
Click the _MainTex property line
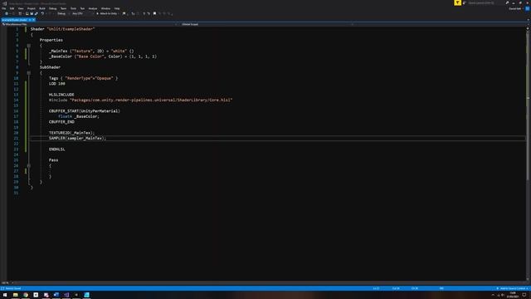click(91, 51)
